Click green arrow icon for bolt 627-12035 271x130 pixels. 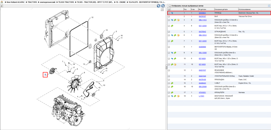point(172,41)
